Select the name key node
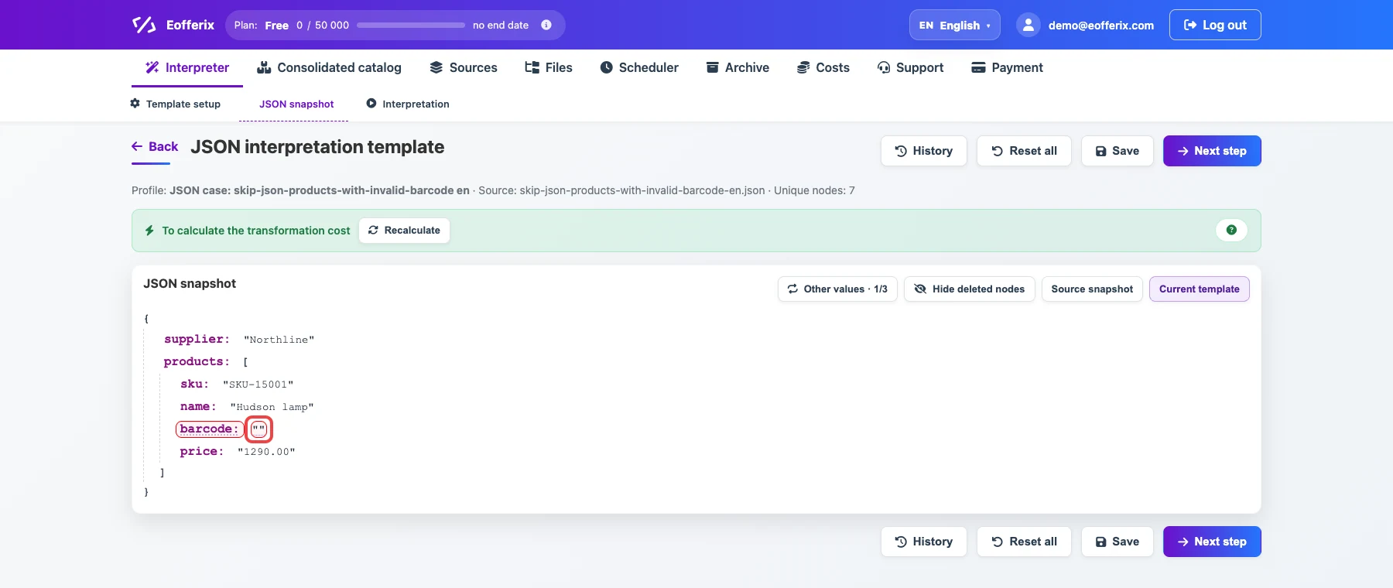 point(198,406)
